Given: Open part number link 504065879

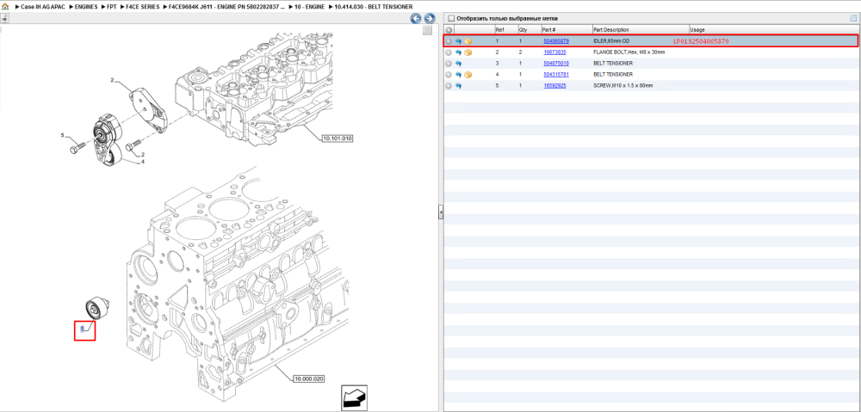Looking at the screenshot, I should click(556, 41).
